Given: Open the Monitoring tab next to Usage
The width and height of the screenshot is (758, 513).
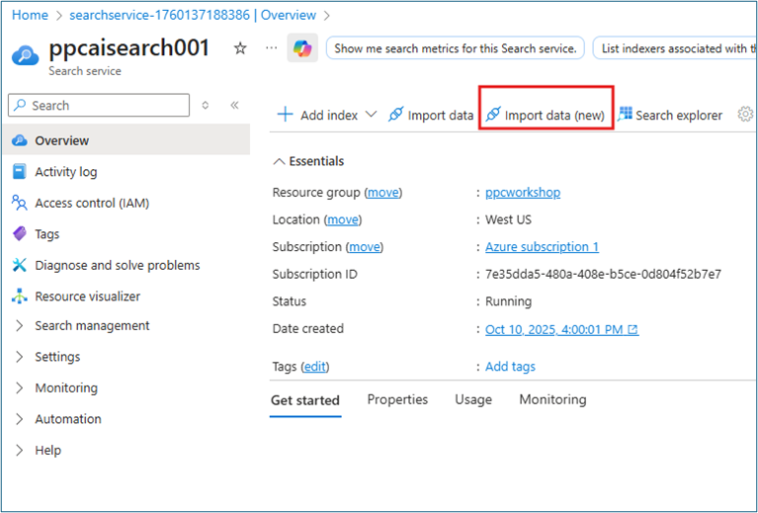Looking at the screenshot, I should pos(552,399).
